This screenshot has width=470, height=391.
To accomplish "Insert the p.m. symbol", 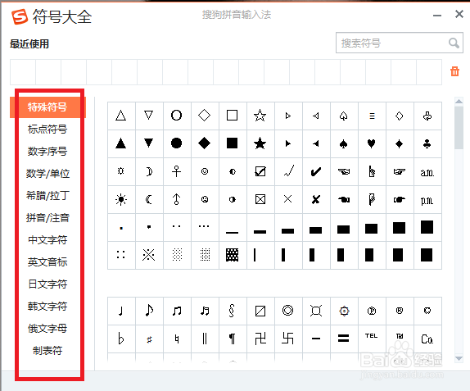I will tap(427, 199).
